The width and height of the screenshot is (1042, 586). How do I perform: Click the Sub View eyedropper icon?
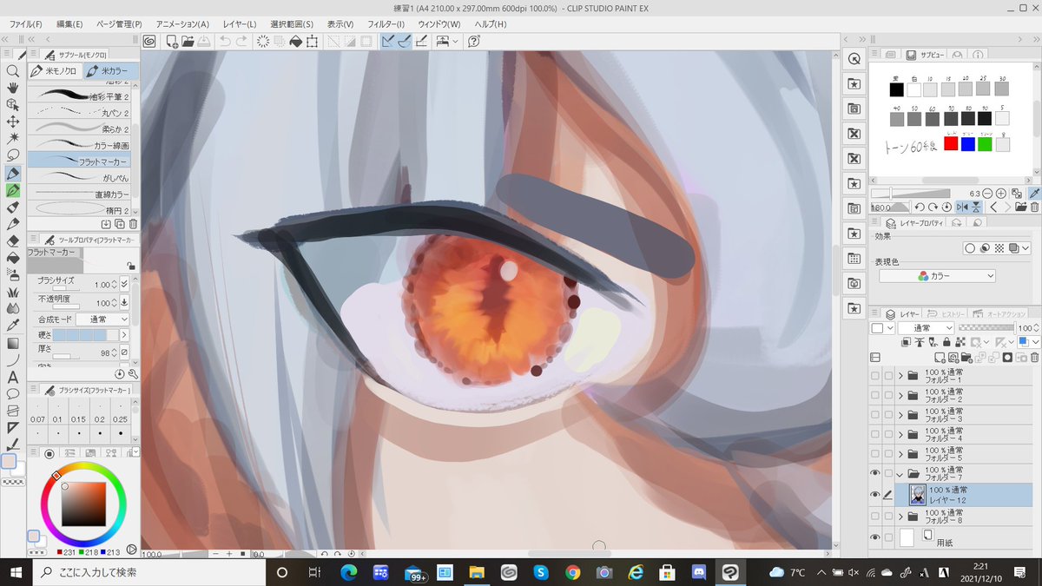pyautogui.click(x=1034, y=194)
